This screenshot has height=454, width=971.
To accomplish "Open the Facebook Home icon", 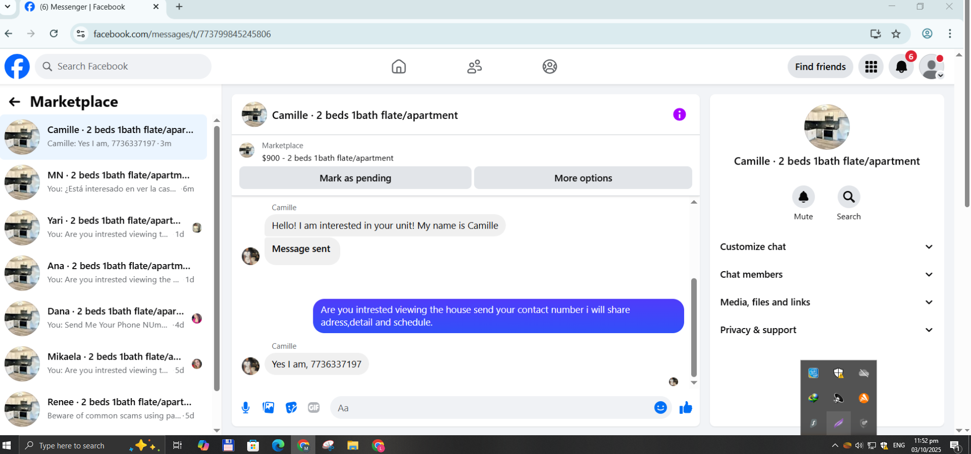I will click(x=399, y=67).
